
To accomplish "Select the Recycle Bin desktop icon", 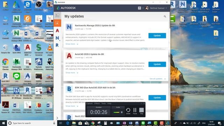I will pyautogui.click(x=6, y=49).
